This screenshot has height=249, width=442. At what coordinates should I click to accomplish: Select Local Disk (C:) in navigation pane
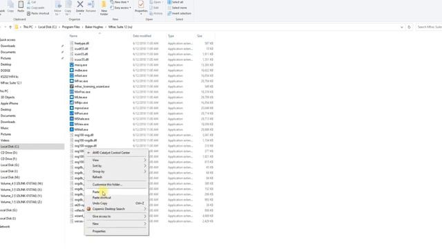[10, 147]
